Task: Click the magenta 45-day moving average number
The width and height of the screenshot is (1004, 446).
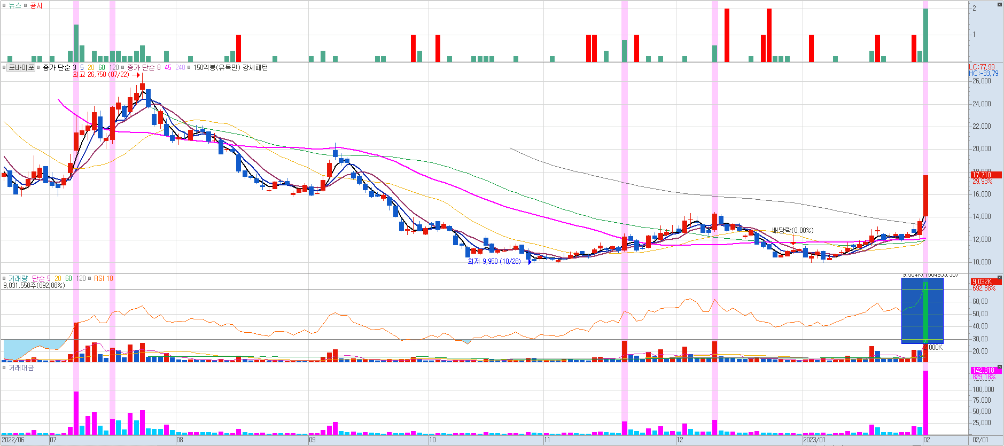Action: (x=168, y=68)
